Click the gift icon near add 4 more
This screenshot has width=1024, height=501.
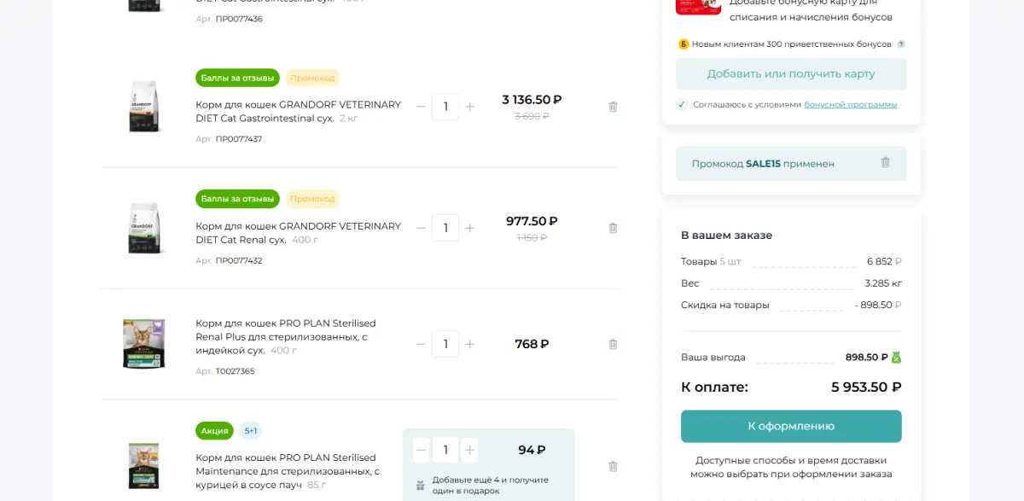pyautogui.click(x=420, y=485)
